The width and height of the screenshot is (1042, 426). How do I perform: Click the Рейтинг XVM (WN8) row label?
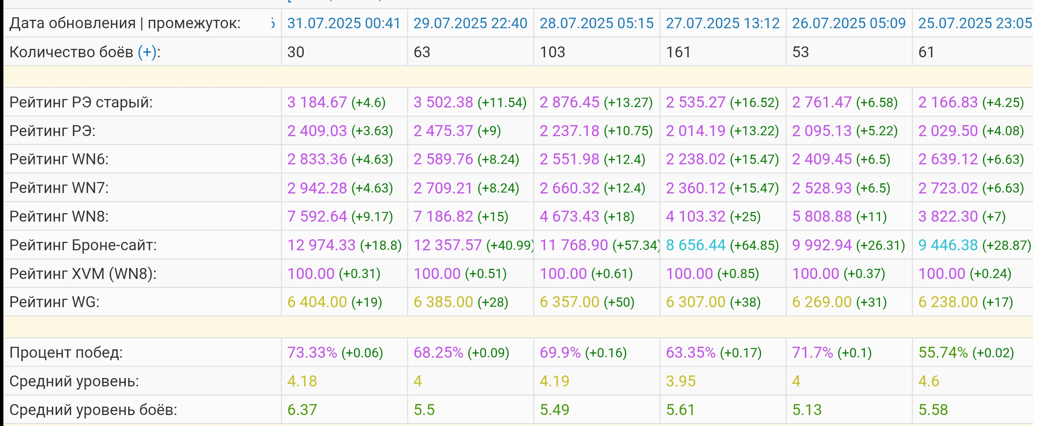point(83,274)
